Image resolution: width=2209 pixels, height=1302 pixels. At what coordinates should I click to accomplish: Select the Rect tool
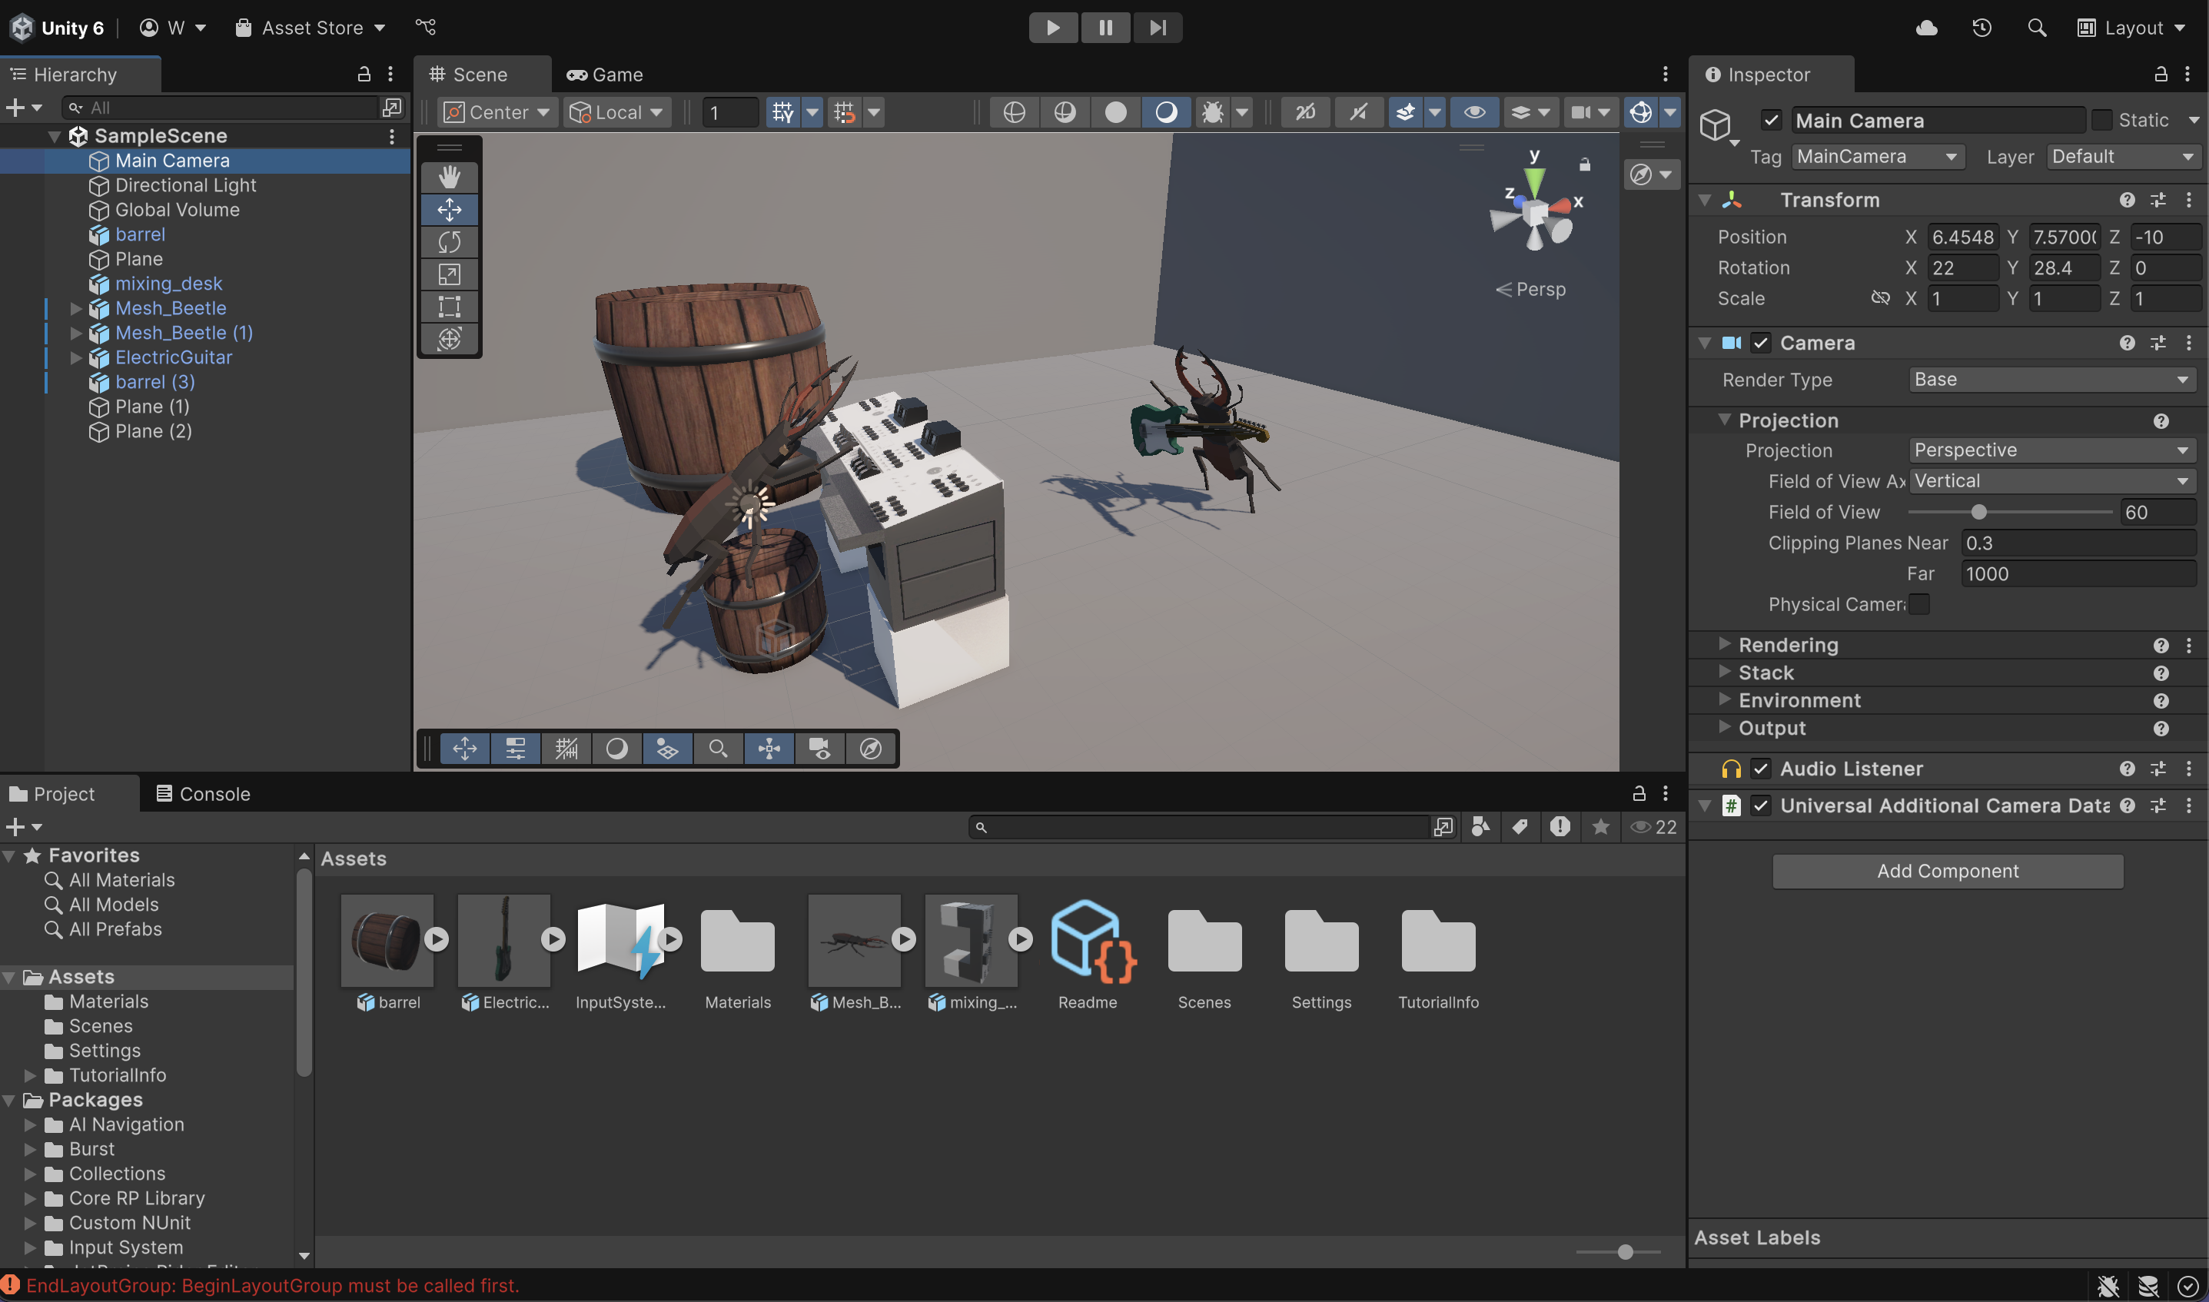449,306
